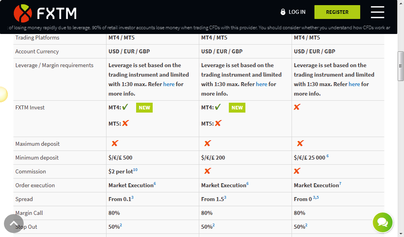Viewport: 404px width, 237px height.
Task: Click the REGISTER button
Action: click(x=337, y=12)
